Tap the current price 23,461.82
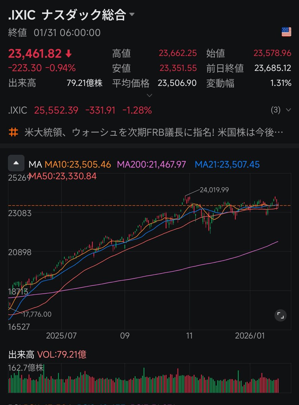This screenshot has width=299, height=405. [x=35, y=54]
